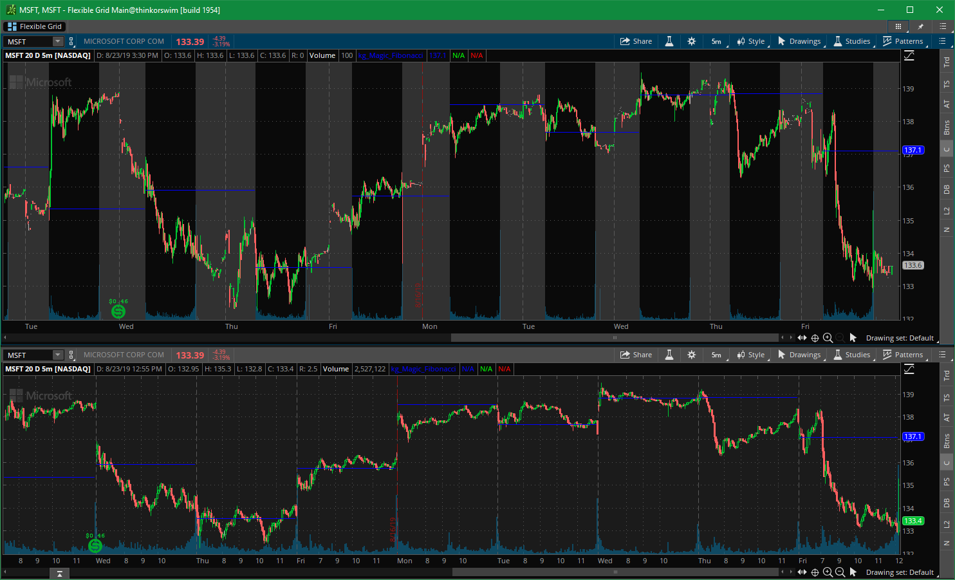Toggle the C sidebar tab in the upper chart

coord(947,149)
